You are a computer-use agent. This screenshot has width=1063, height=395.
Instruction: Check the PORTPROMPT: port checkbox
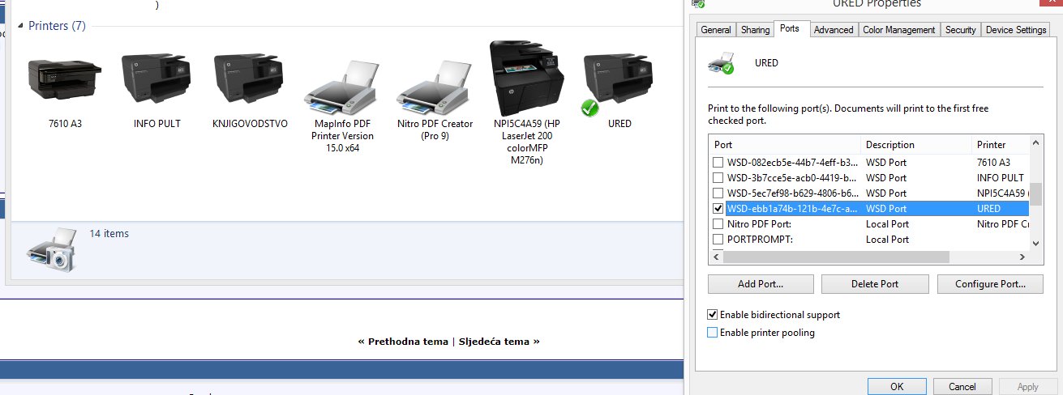[718, 239]
